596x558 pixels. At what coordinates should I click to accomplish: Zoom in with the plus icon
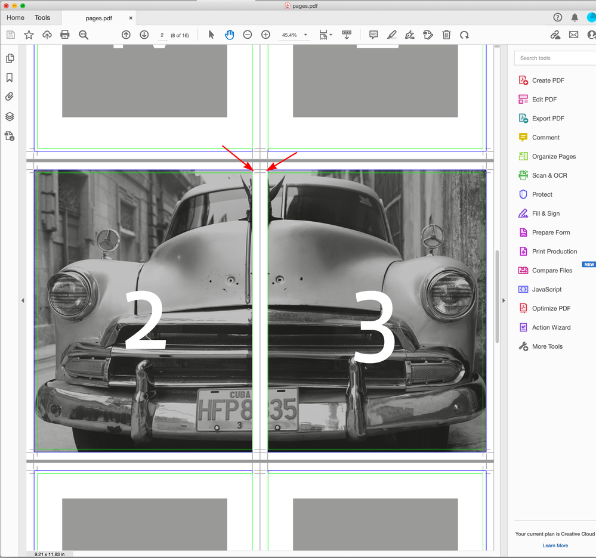pyautogui.click(x=265, y=35)
